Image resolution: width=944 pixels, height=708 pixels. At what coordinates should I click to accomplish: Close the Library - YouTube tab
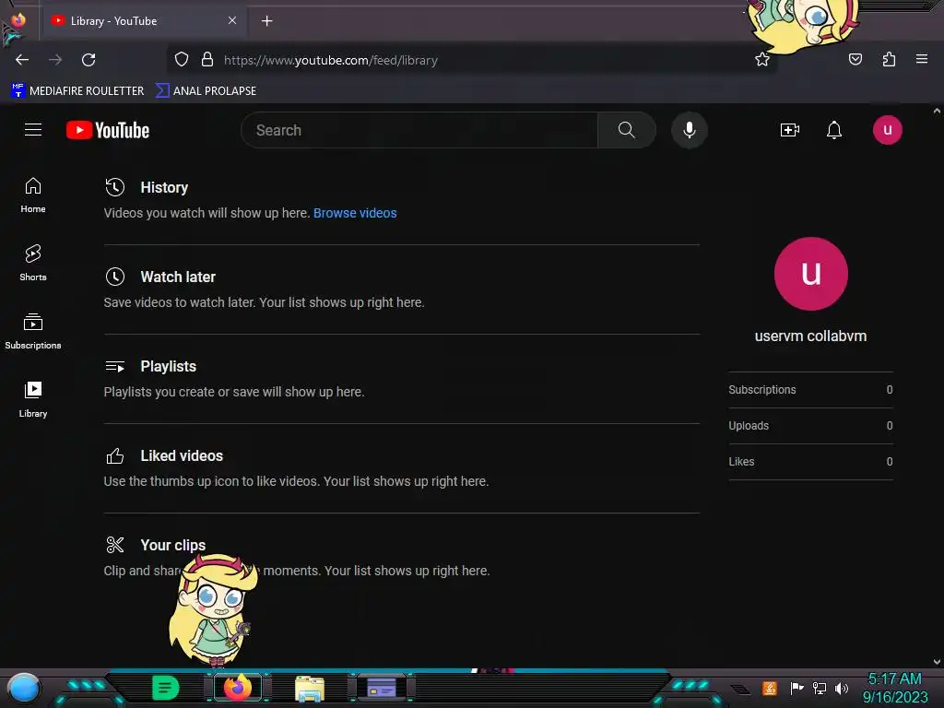point(232,20)
